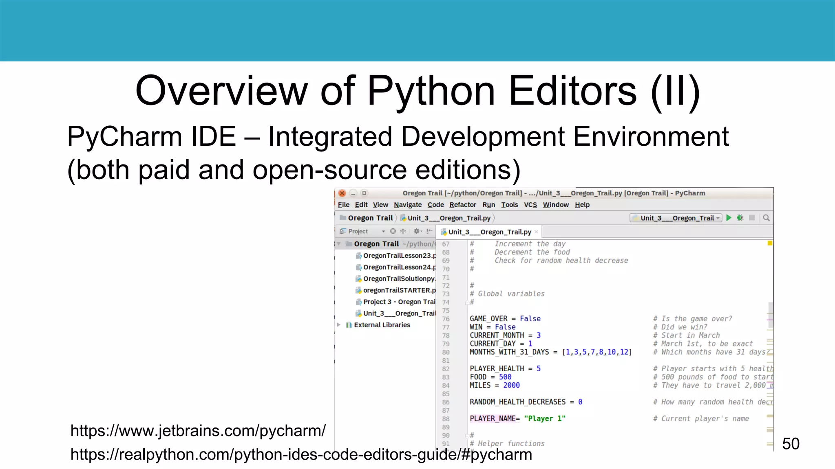Image resolution: width=835 pixels, height=469 pixels.
Task: Click the scroll-from-source target icon
Action: (x=393, y=231)
